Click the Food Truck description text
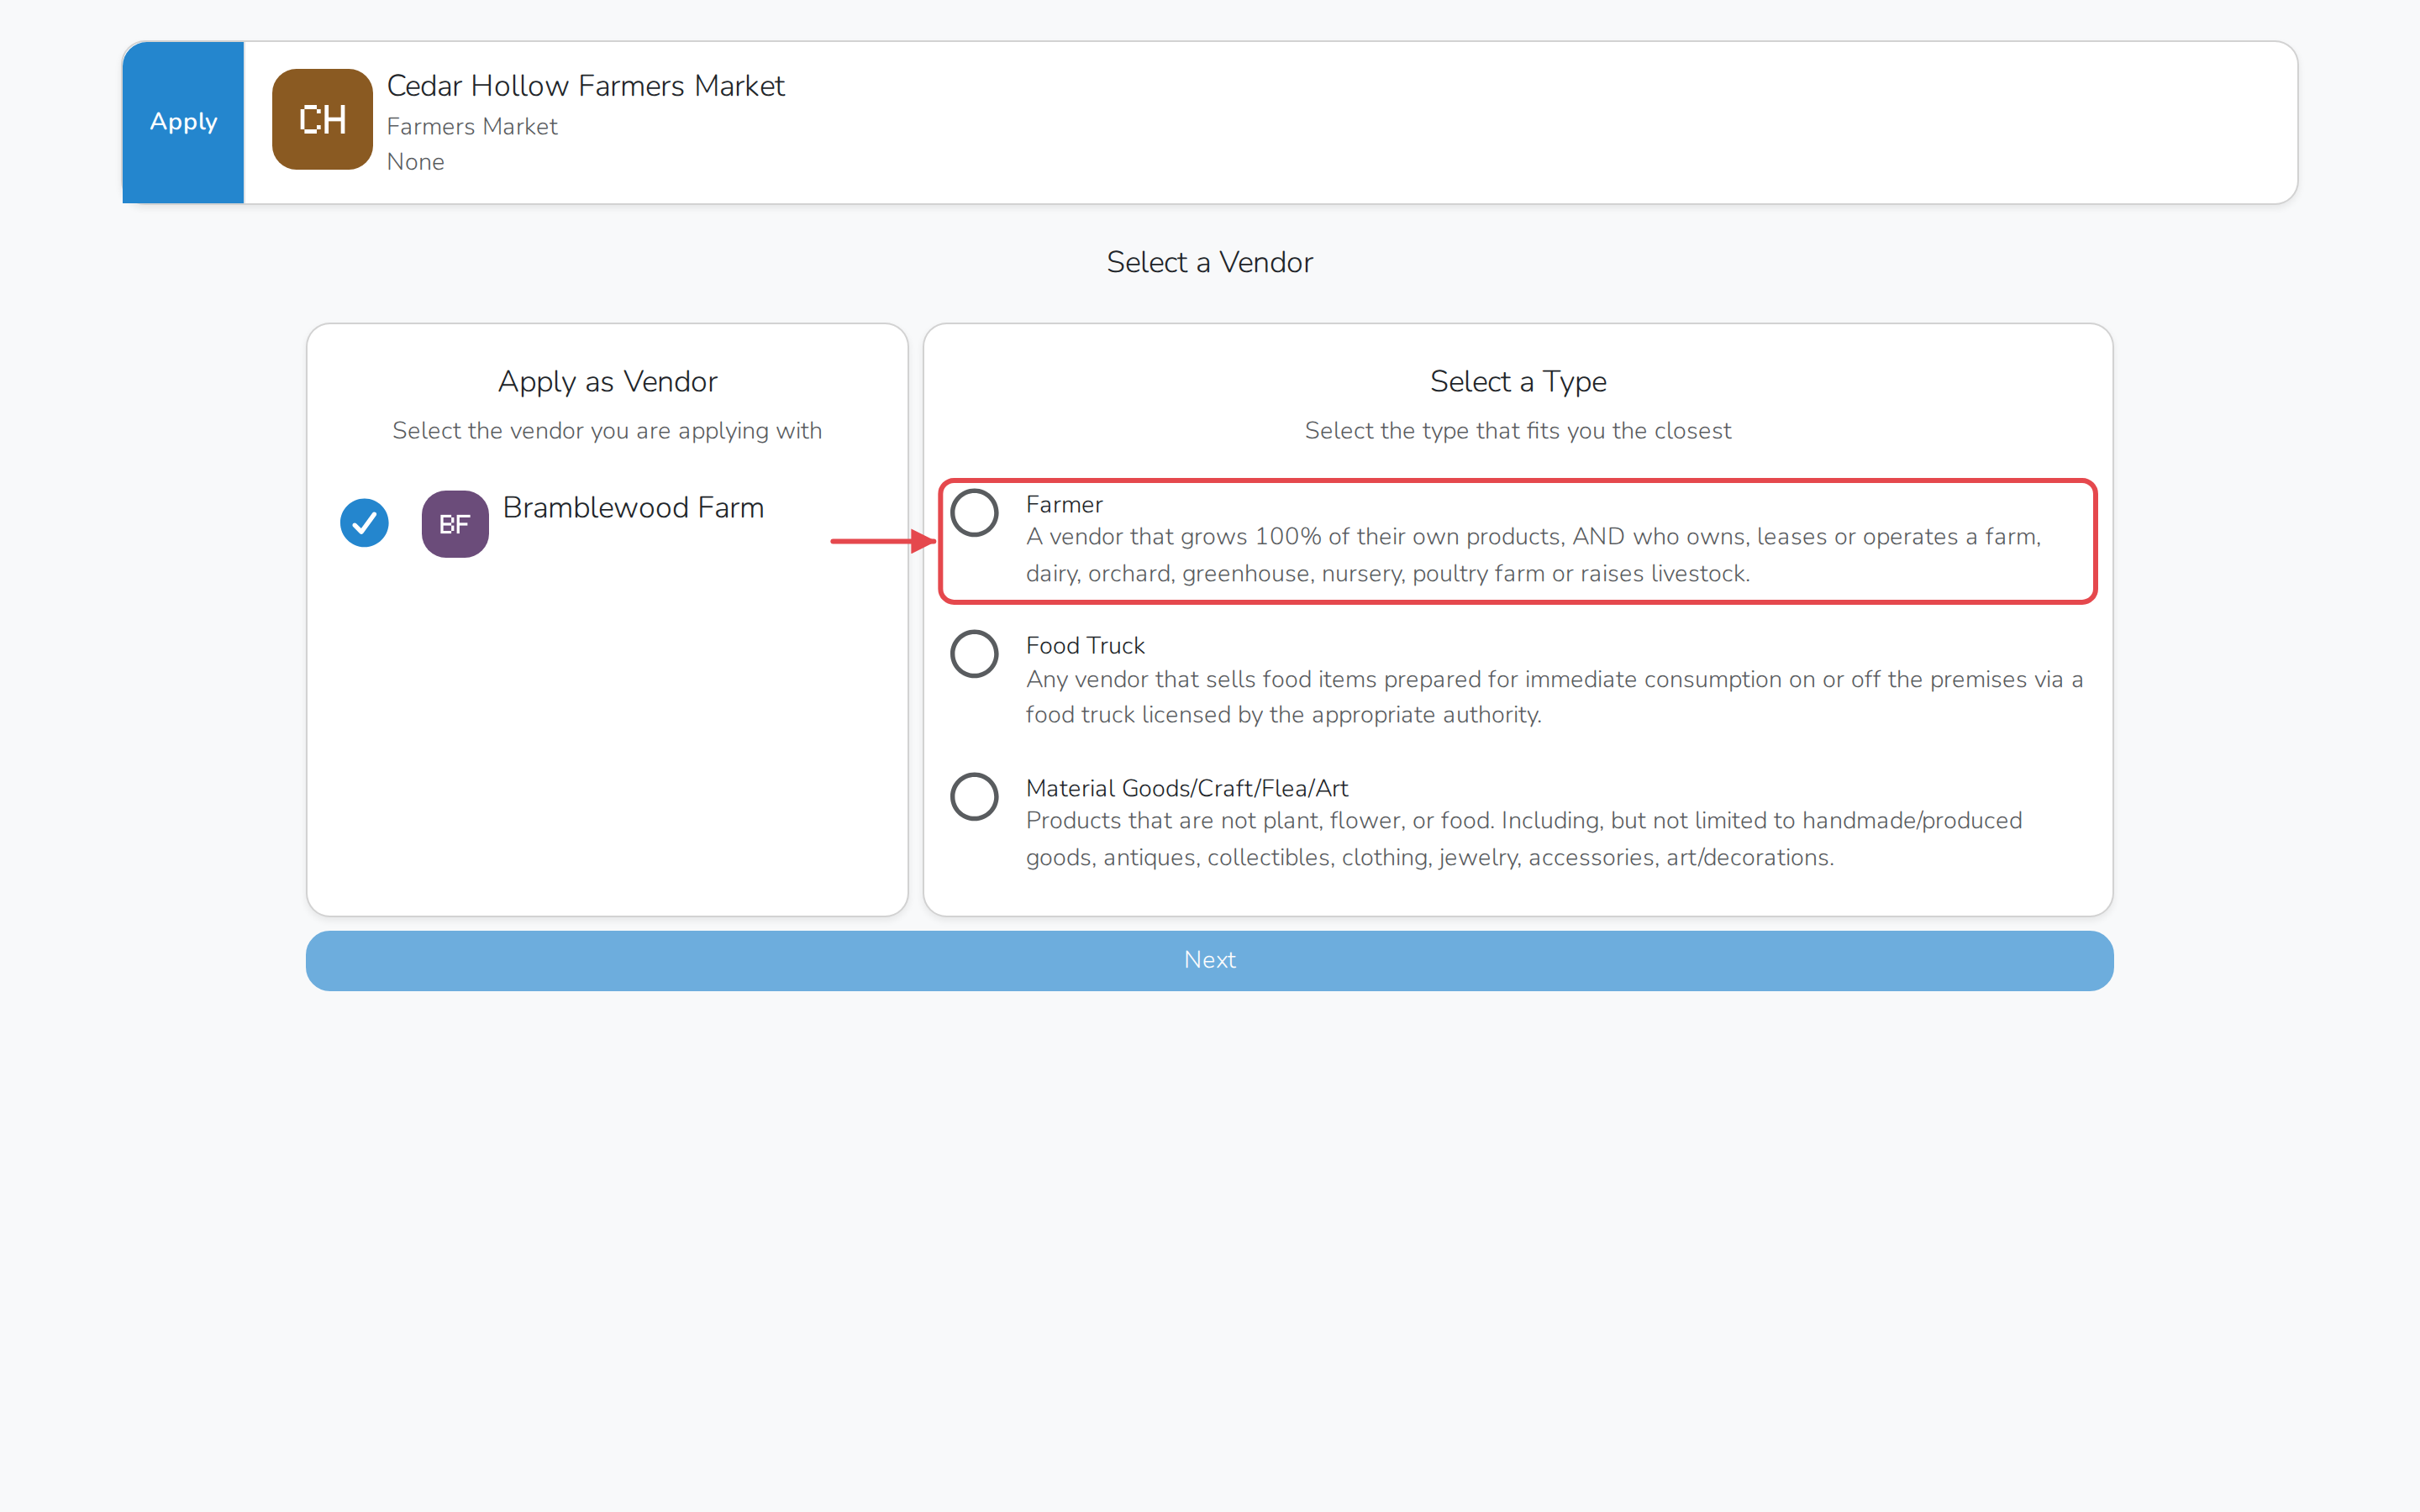Screen dimensions: 2420x1512 click(x=1554, y=697)
